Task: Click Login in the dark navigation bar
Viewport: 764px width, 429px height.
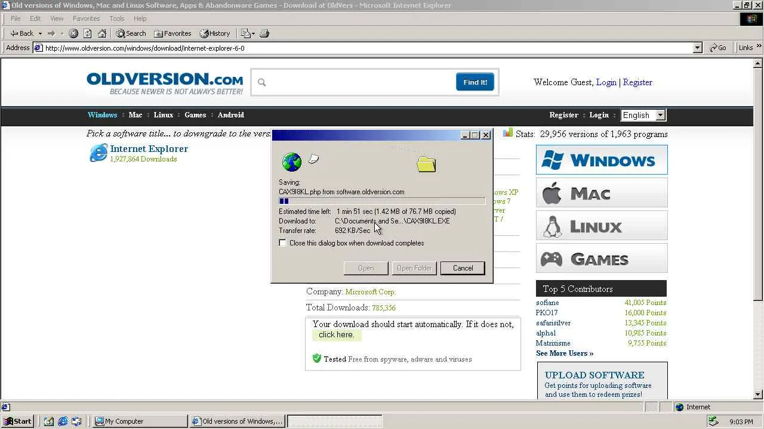Action: 599,115
